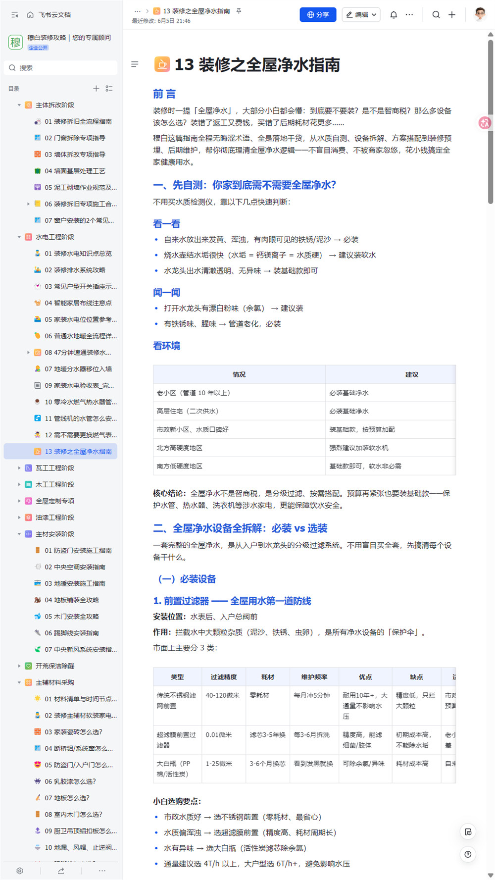Click sidebar share arrow icon at bottom

pyautogui.click(x=61, y=871)
